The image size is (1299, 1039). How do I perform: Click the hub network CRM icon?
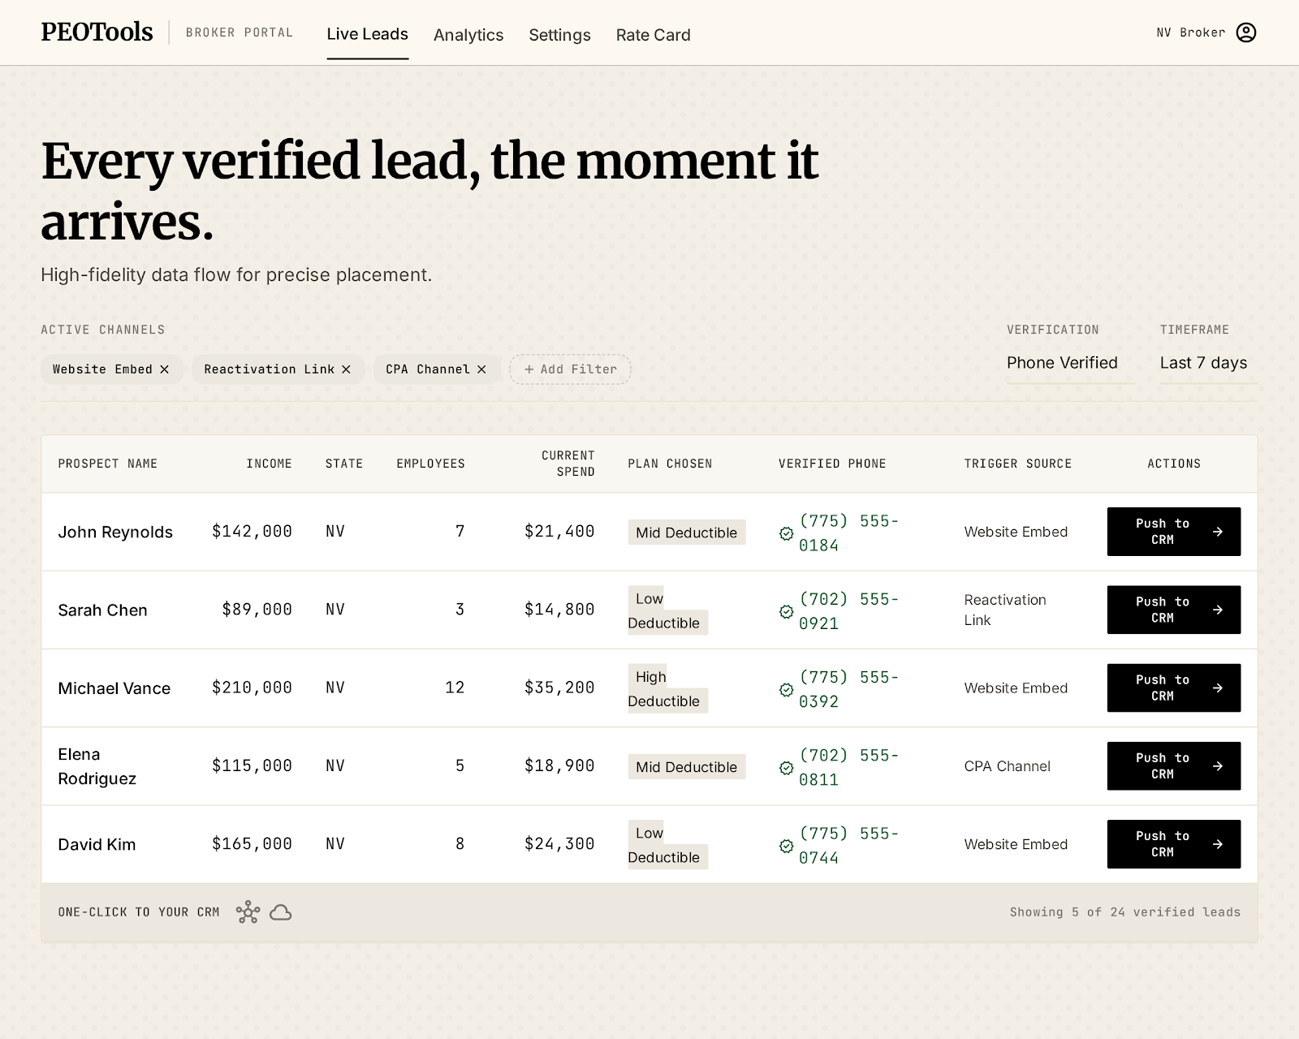tap(248, 912)
